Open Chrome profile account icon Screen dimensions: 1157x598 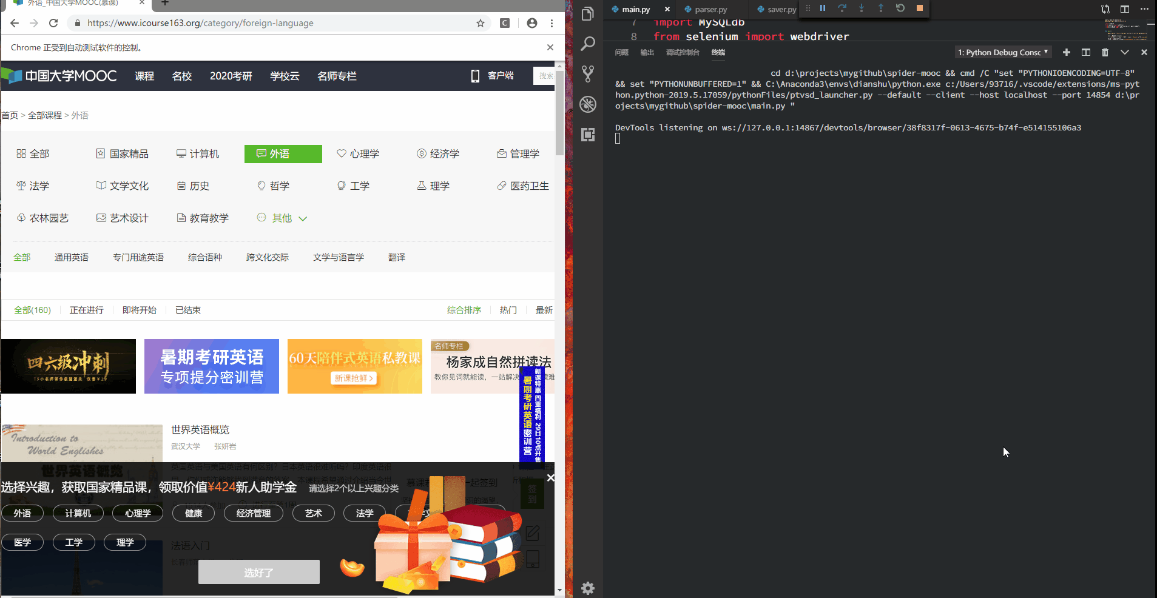(x=531, y=23)
